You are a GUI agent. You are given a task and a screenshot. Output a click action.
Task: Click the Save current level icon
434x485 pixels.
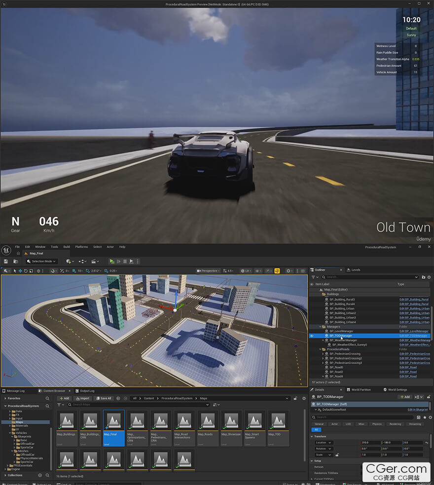click(x=5, y=261)
